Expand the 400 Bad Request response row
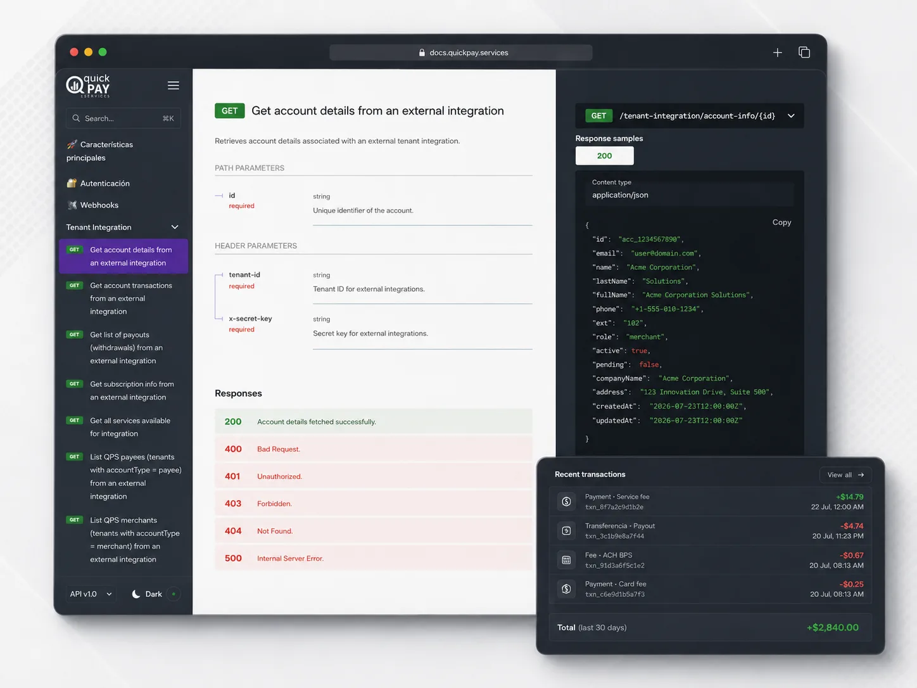Screen dimensions: 917x688 coord(374,449)
